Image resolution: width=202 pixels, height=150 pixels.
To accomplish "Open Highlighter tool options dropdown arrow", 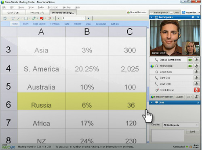I will [x=38, y=18].
